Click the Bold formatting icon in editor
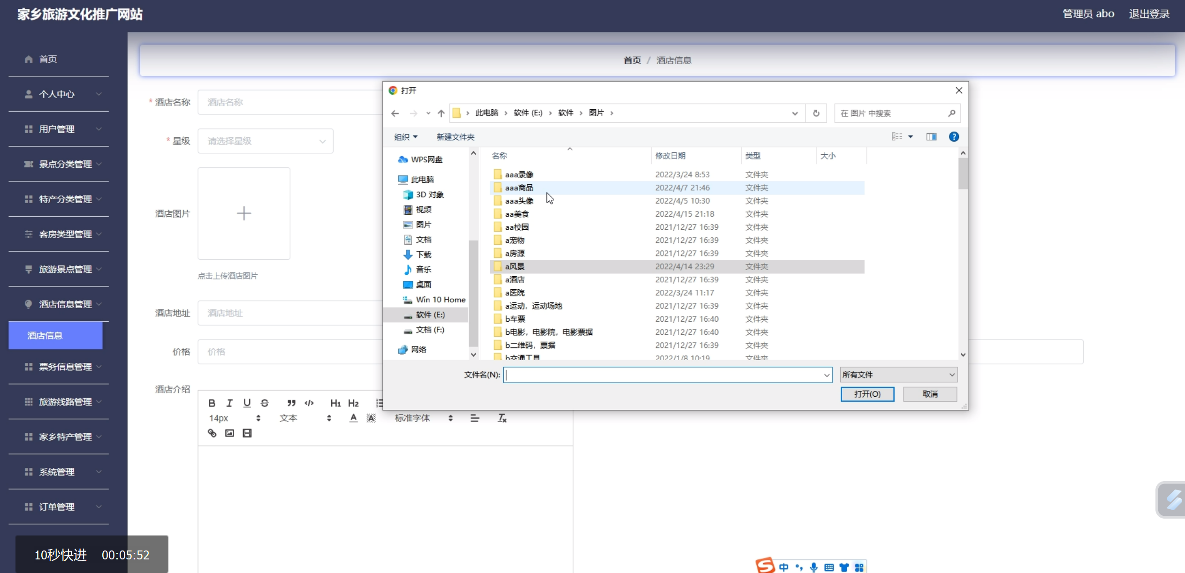 [x=212, y=403]
